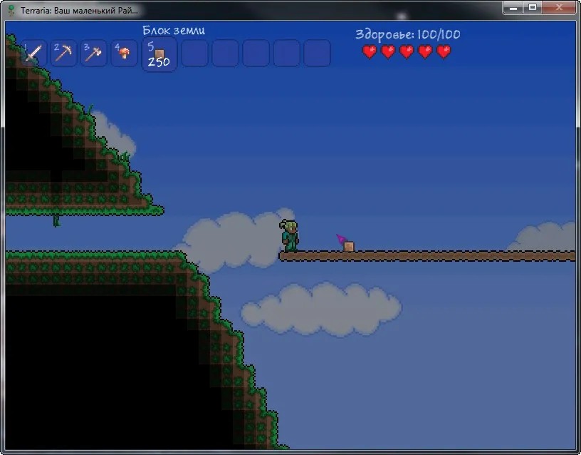Click the empty ninth hotbar slot
Viewport: 581px width, 455px height.
[286, 53]
